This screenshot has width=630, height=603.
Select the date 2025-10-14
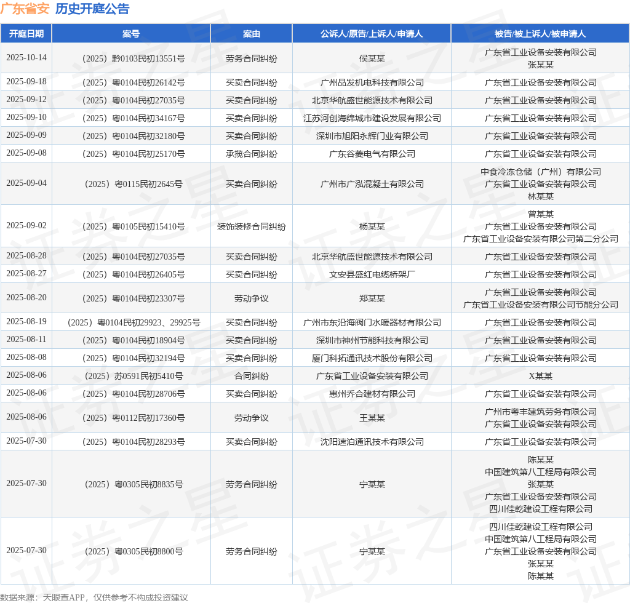point(26,57)
